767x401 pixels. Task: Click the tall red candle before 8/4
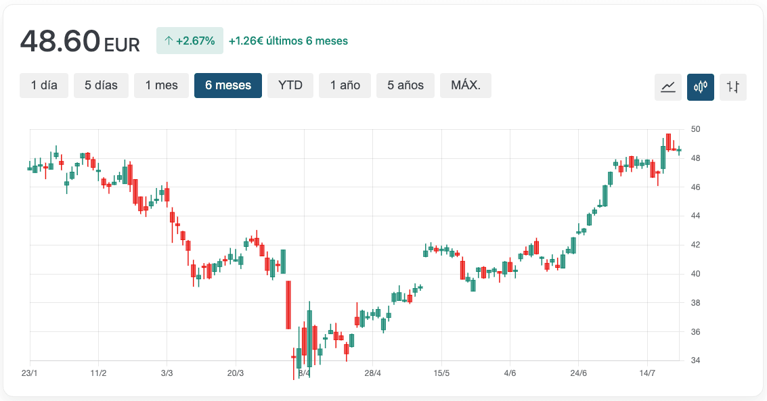tap(288, 304)
